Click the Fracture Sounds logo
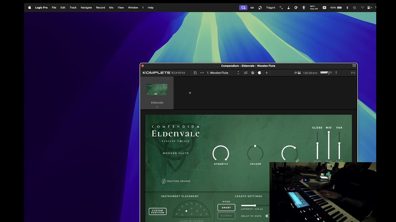The height and width of the screenshot is (222, 396). coord(176,181)
